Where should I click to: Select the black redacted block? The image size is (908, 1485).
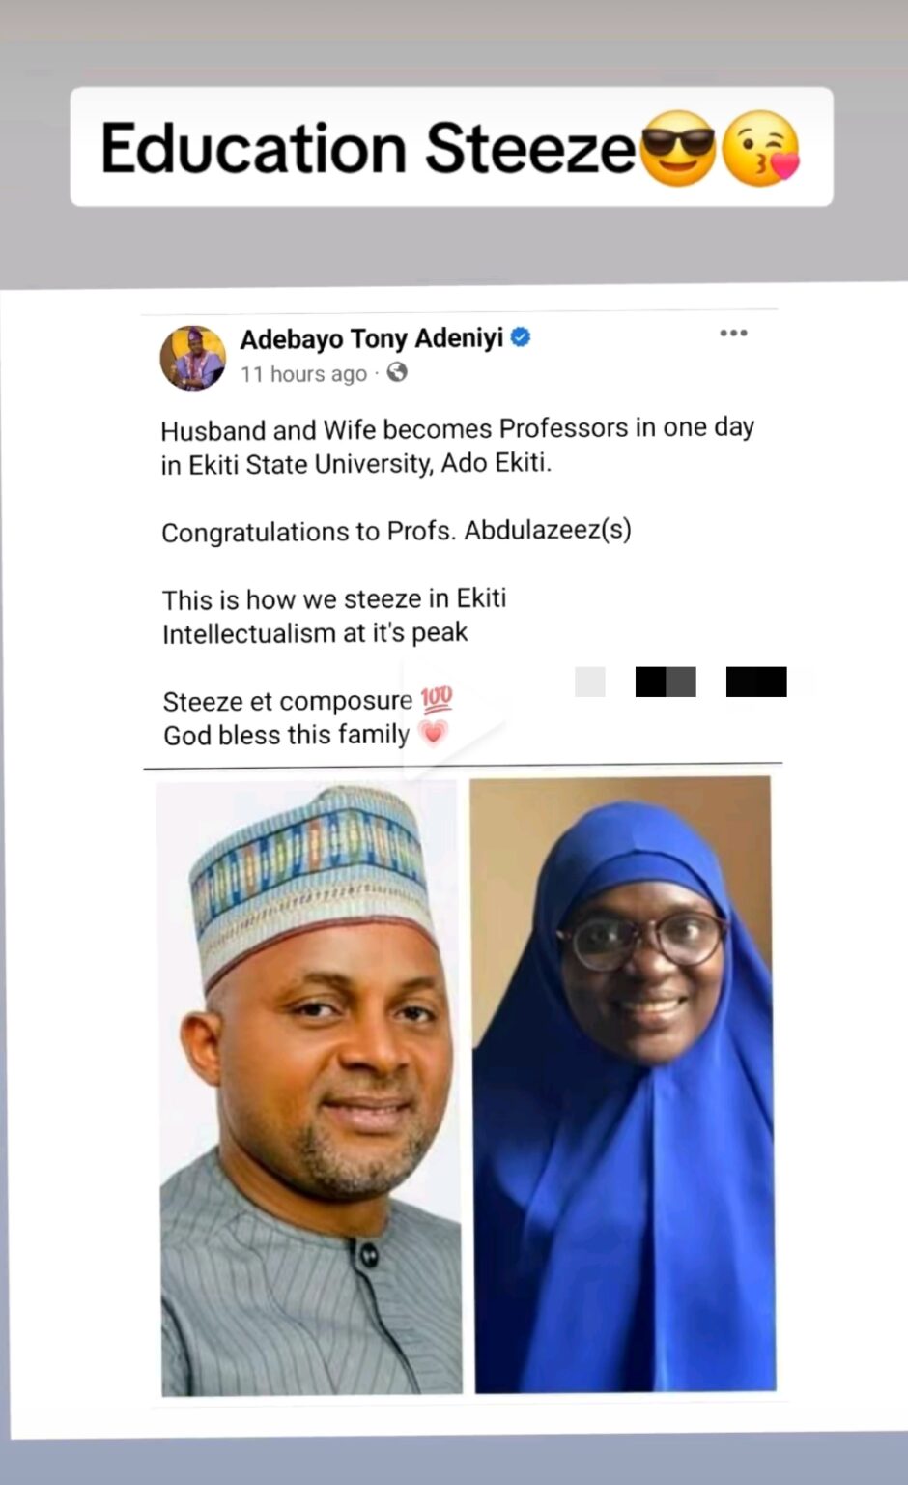(755, 682)
